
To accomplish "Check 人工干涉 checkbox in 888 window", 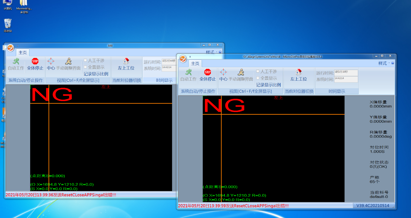I will pos(85,60).
